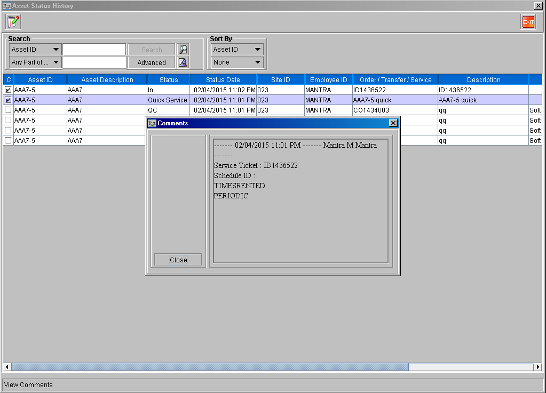Expand the 'Any Part of...' match dropdown

coord(36,62)
